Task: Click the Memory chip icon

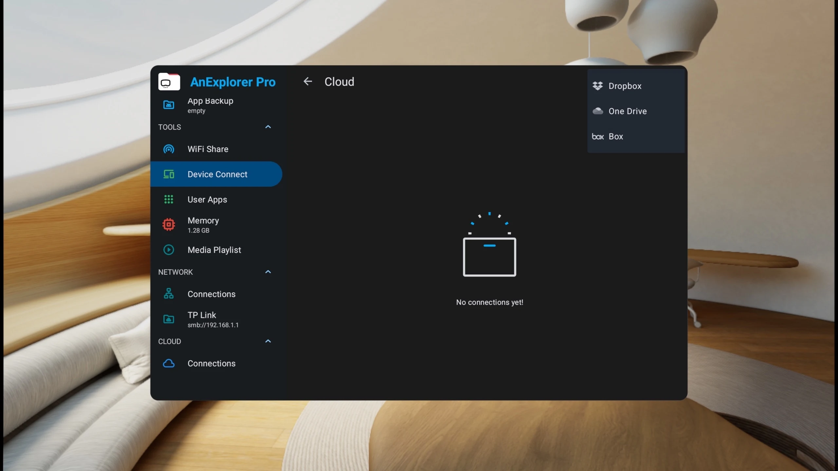Action: 169,225
